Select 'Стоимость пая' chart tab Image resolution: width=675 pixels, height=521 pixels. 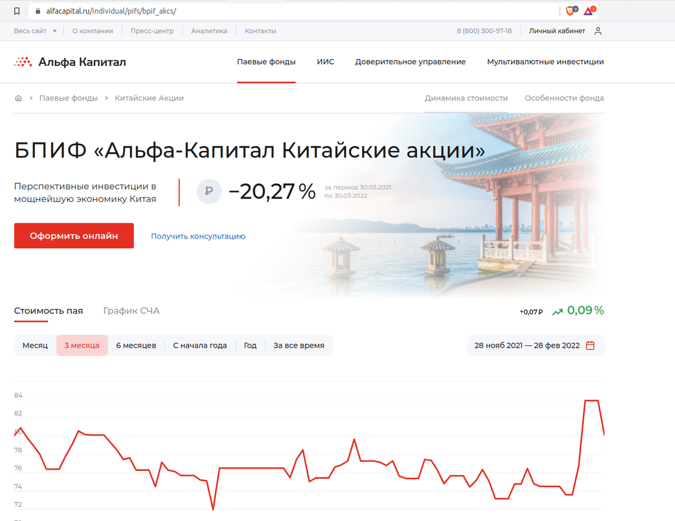(48, 311)
